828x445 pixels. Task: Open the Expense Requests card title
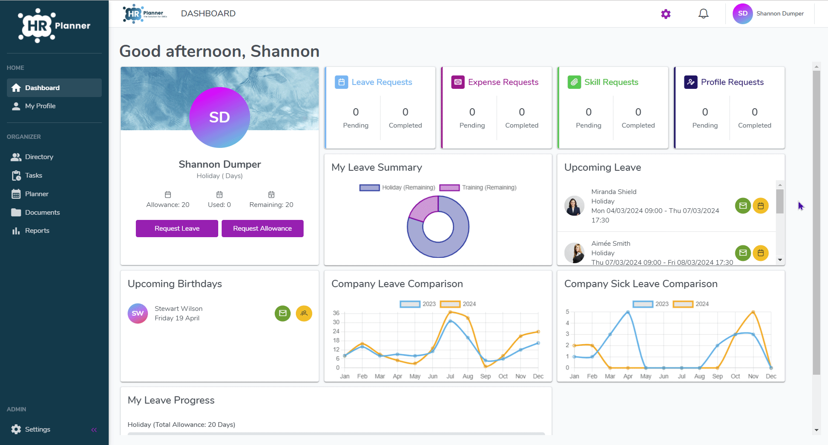(x=503, y=82)
